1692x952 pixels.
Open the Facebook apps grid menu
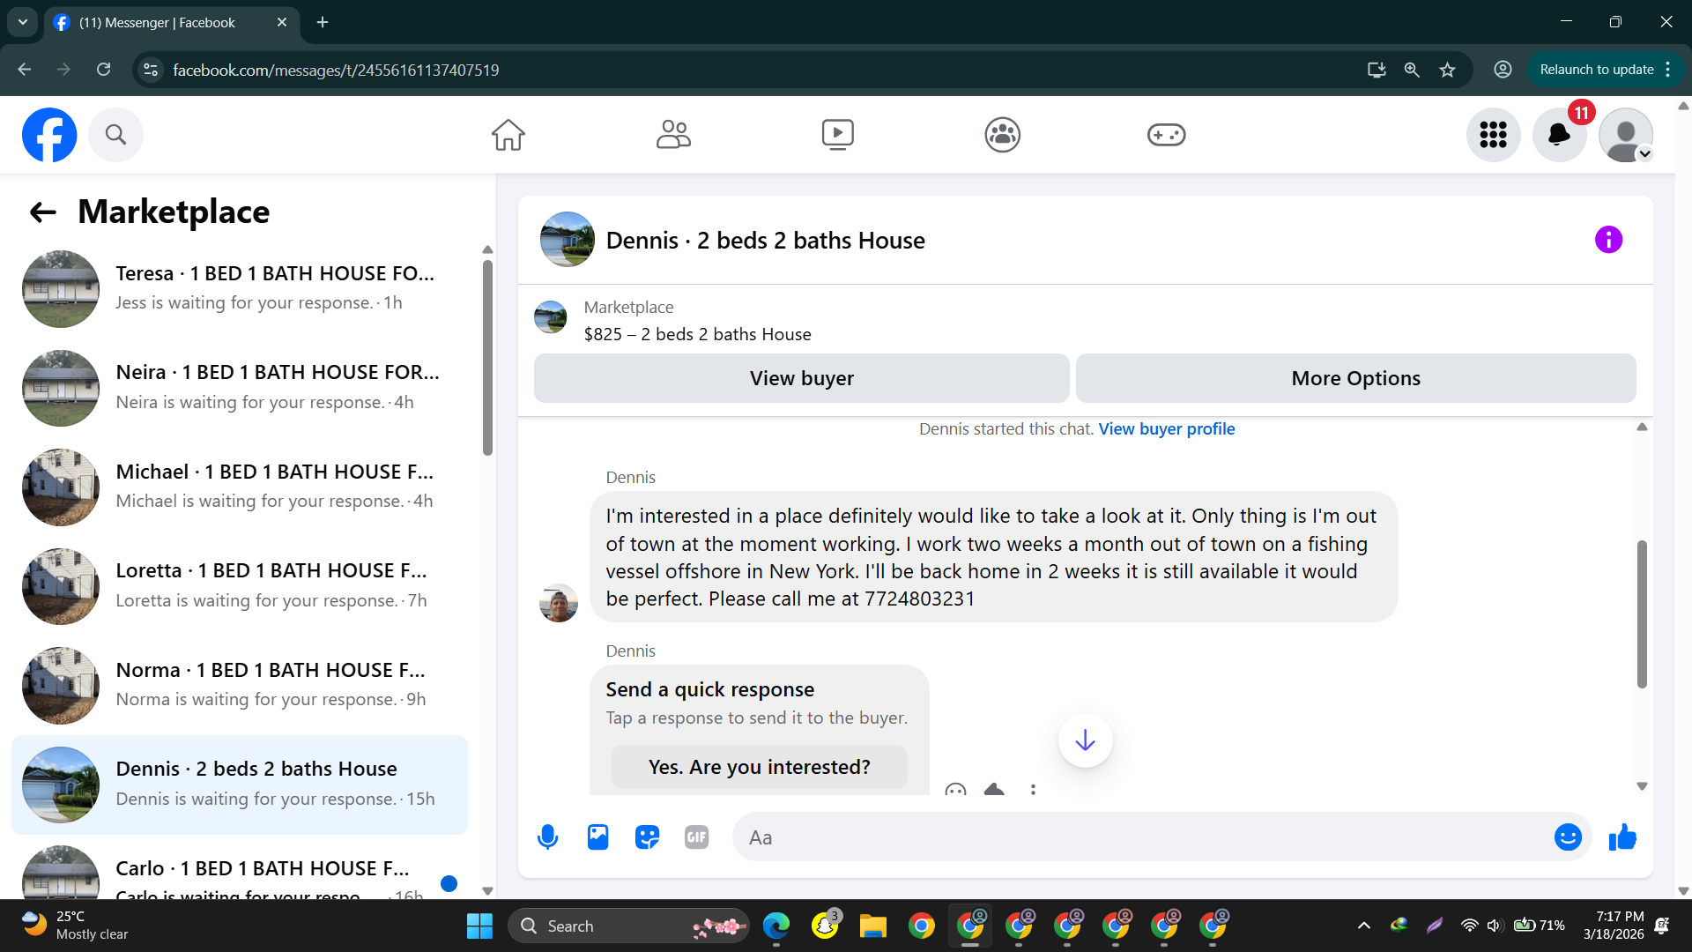(x=1493, y=135)
